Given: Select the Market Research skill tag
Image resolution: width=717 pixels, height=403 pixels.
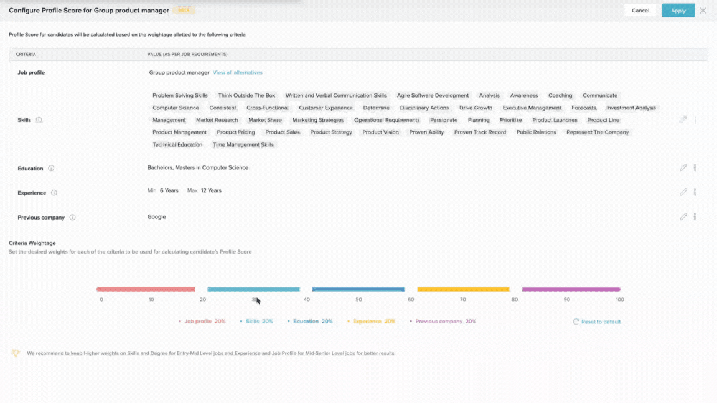Looking at the screenshot, I should point(217,119).
